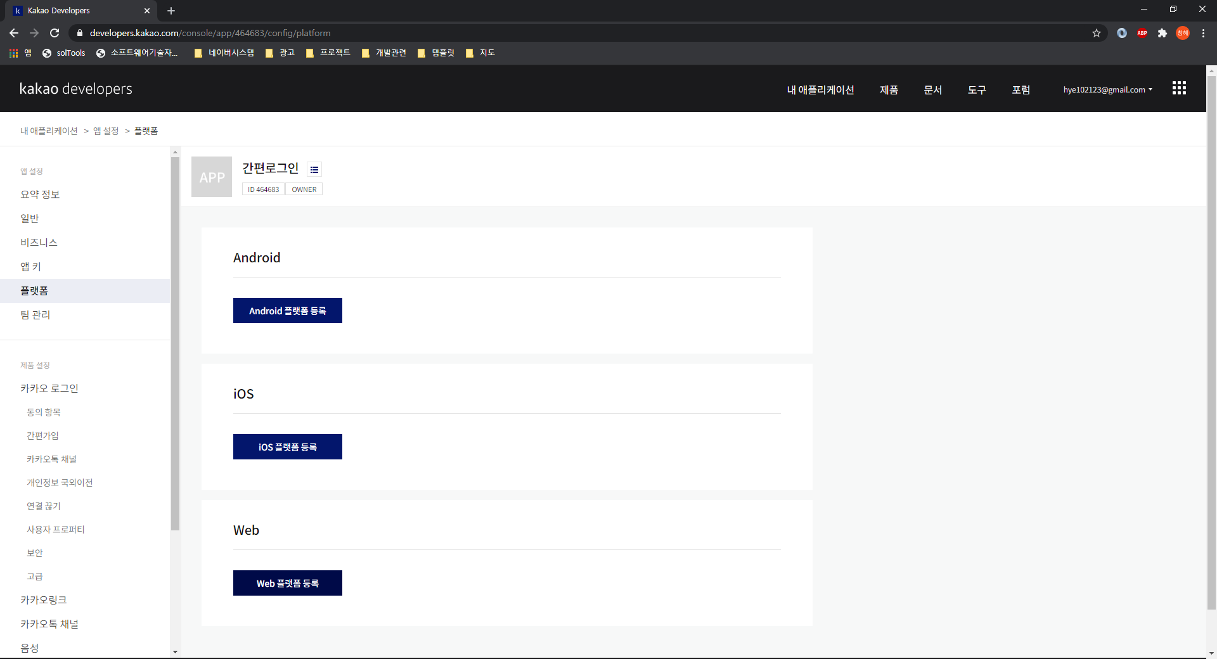Open the 지도 bookmark folder
The width and height of the screenshot is (1217, 659).
click(480, 53)
